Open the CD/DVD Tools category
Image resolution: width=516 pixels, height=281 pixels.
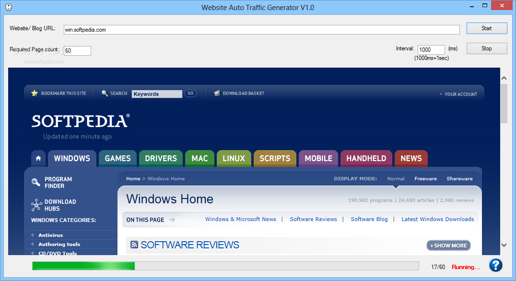(58, 253)
